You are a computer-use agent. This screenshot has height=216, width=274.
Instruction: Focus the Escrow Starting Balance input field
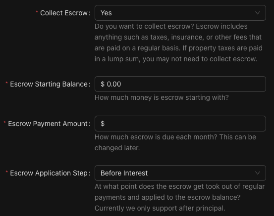point(180,84)
